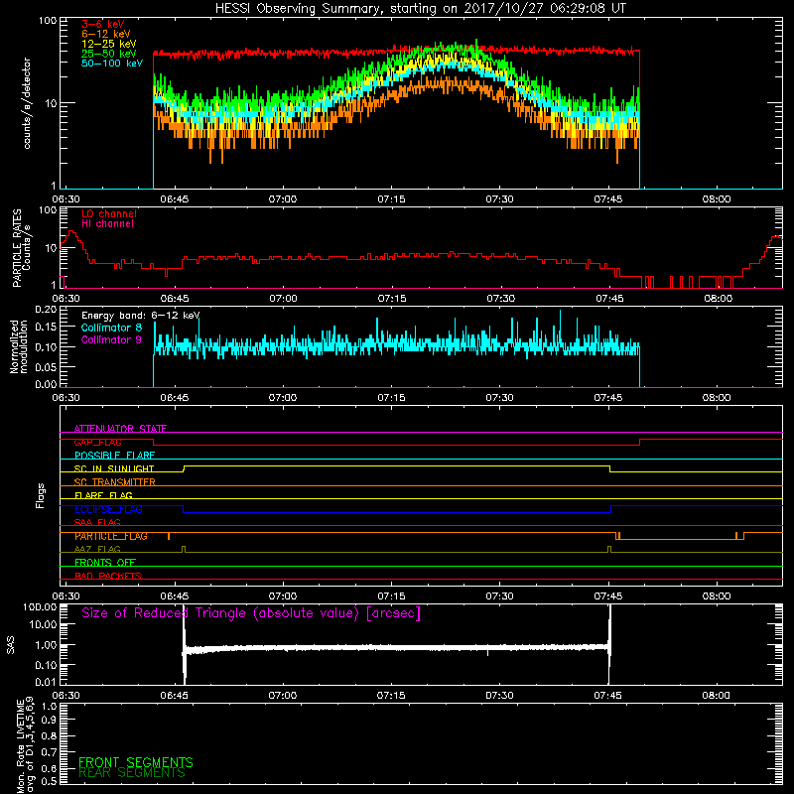Viewport: 794px width, 794px height.
Task: Click the FLARE_FLAG label
Action: pos(103,495)
